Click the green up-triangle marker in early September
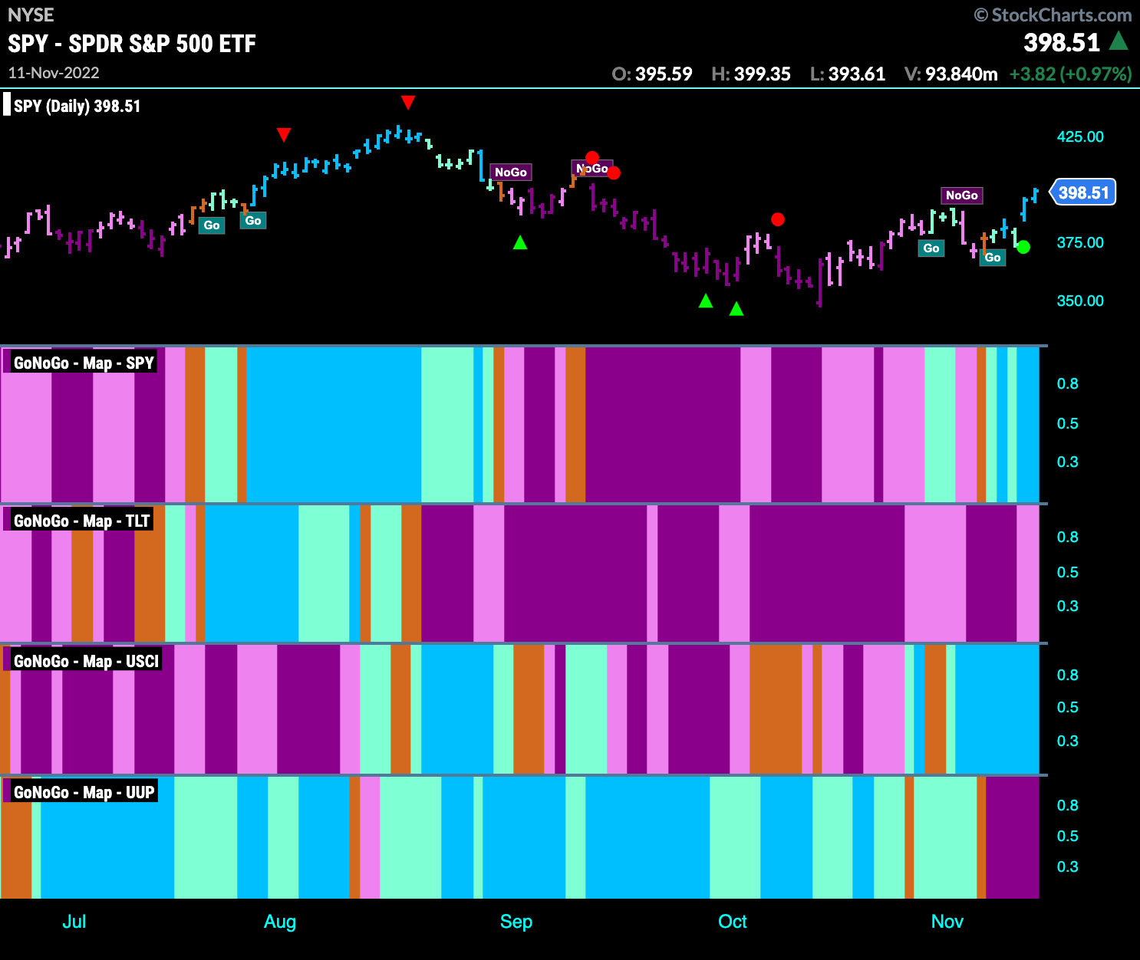This screenshot has width=1140, height=960. [520, 242]
